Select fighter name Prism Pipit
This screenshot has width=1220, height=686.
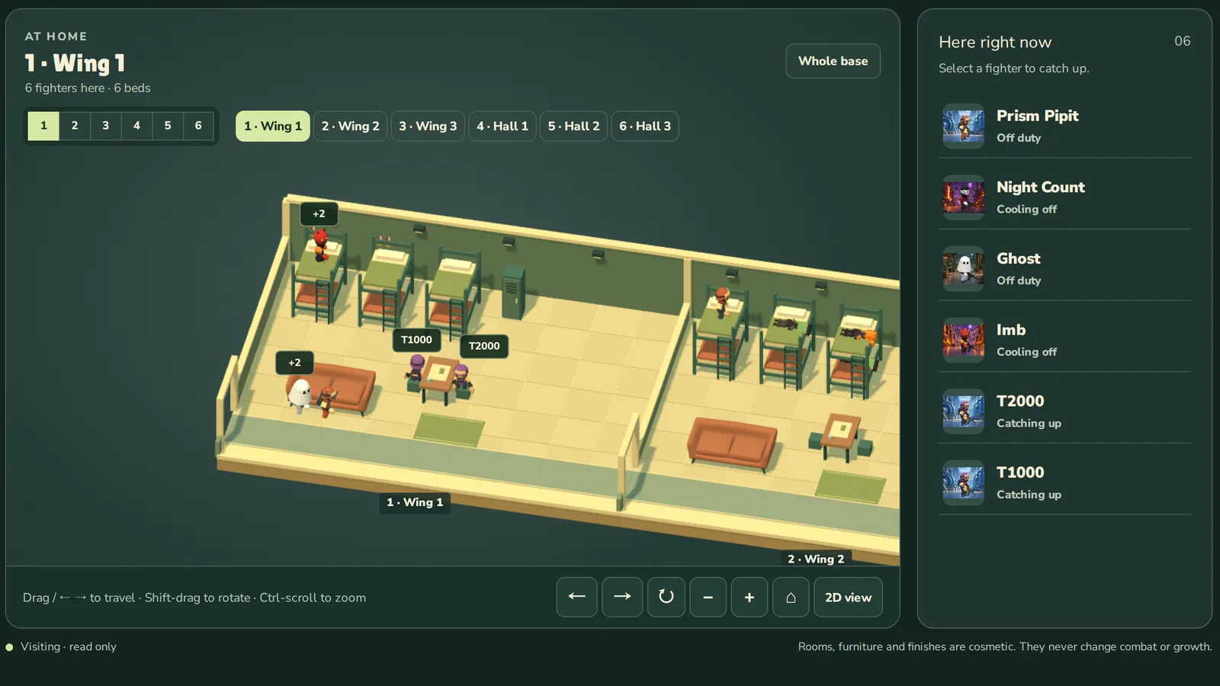point(1037,116)
